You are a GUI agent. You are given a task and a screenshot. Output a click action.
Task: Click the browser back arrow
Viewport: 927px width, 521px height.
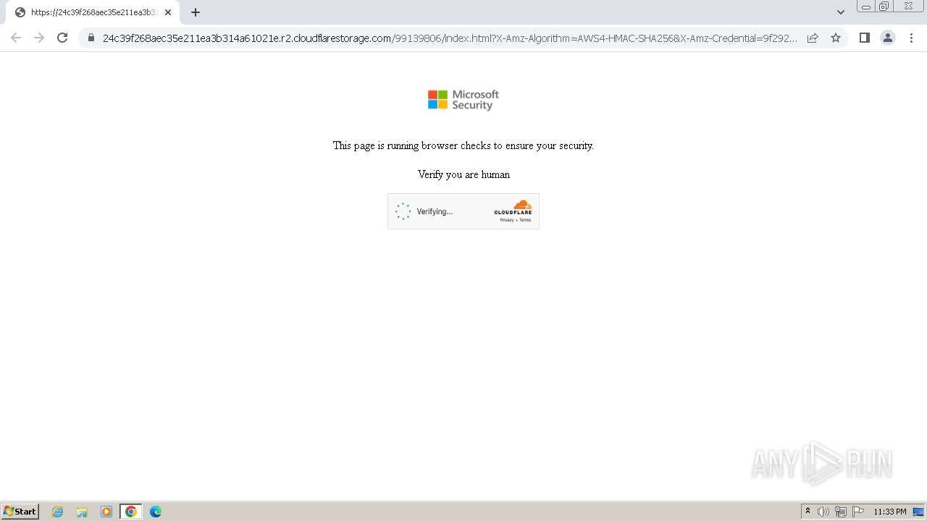click(16, 38)
